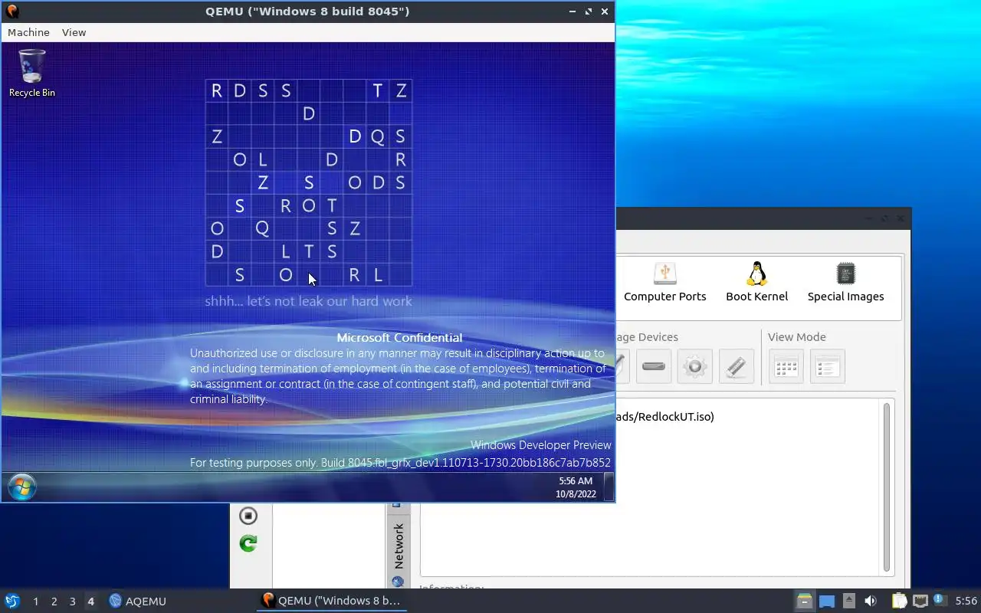This screenshot has width=981, height=613.
Task: Click the green reset arrow in AQEMU
Action: tap(248, 543)
